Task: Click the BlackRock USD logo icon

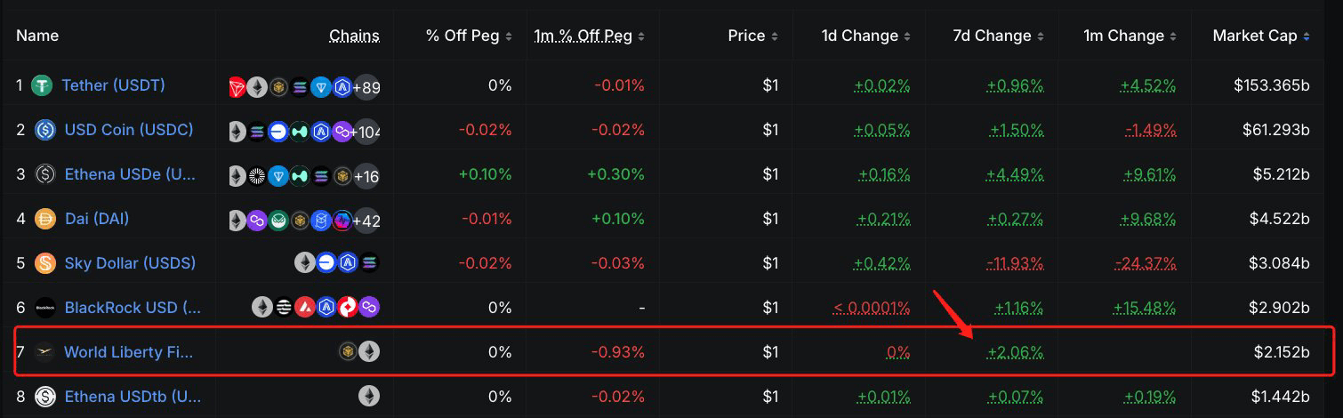Action: [45, 308]
